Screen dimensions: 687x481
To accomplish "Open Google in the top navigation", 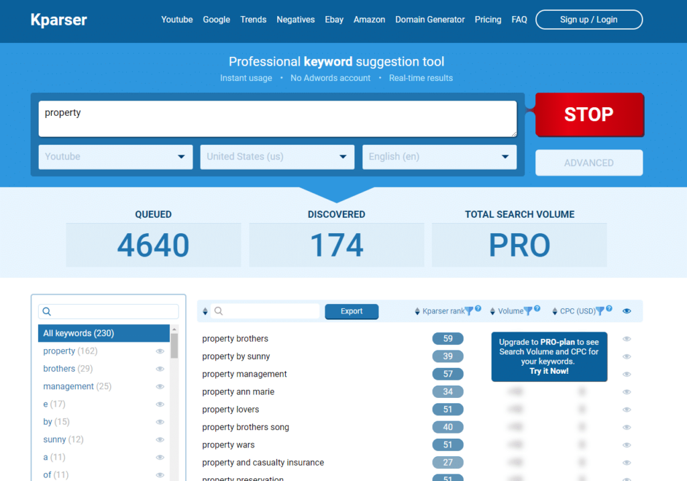I will pos(217,19).
